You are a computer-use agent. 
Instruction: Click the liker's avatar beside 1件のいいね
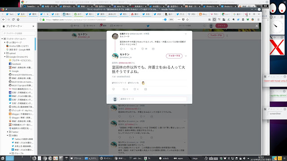pyautogui.click(x=143, y=83)
